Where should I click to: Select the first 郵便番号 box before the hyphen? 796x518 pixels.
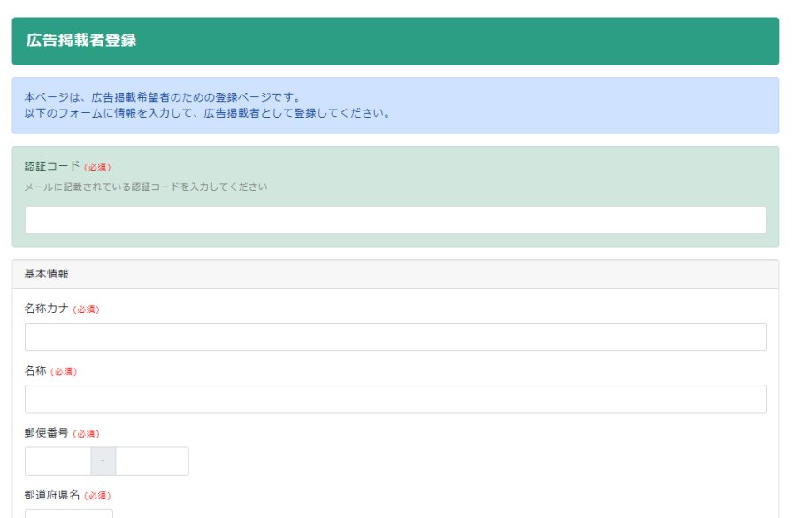coord(57,461)
